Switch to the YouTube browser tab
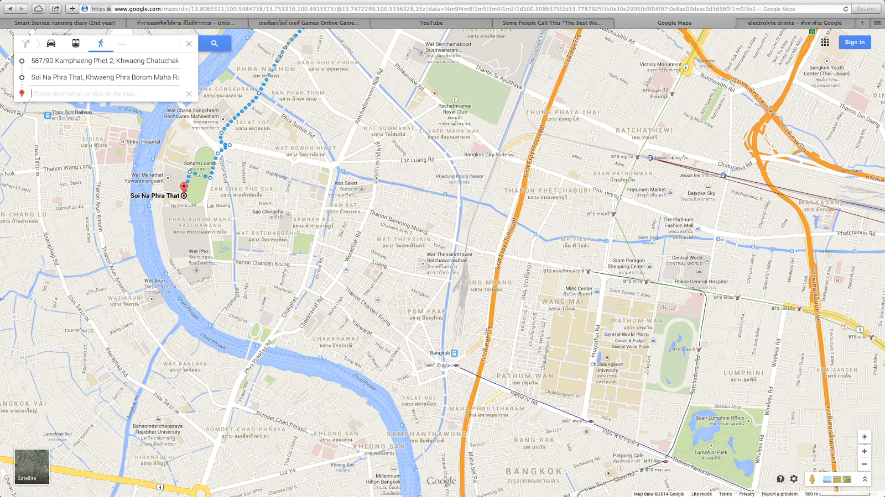The width and height of the screenshot is (885, 497). point(431,23)
